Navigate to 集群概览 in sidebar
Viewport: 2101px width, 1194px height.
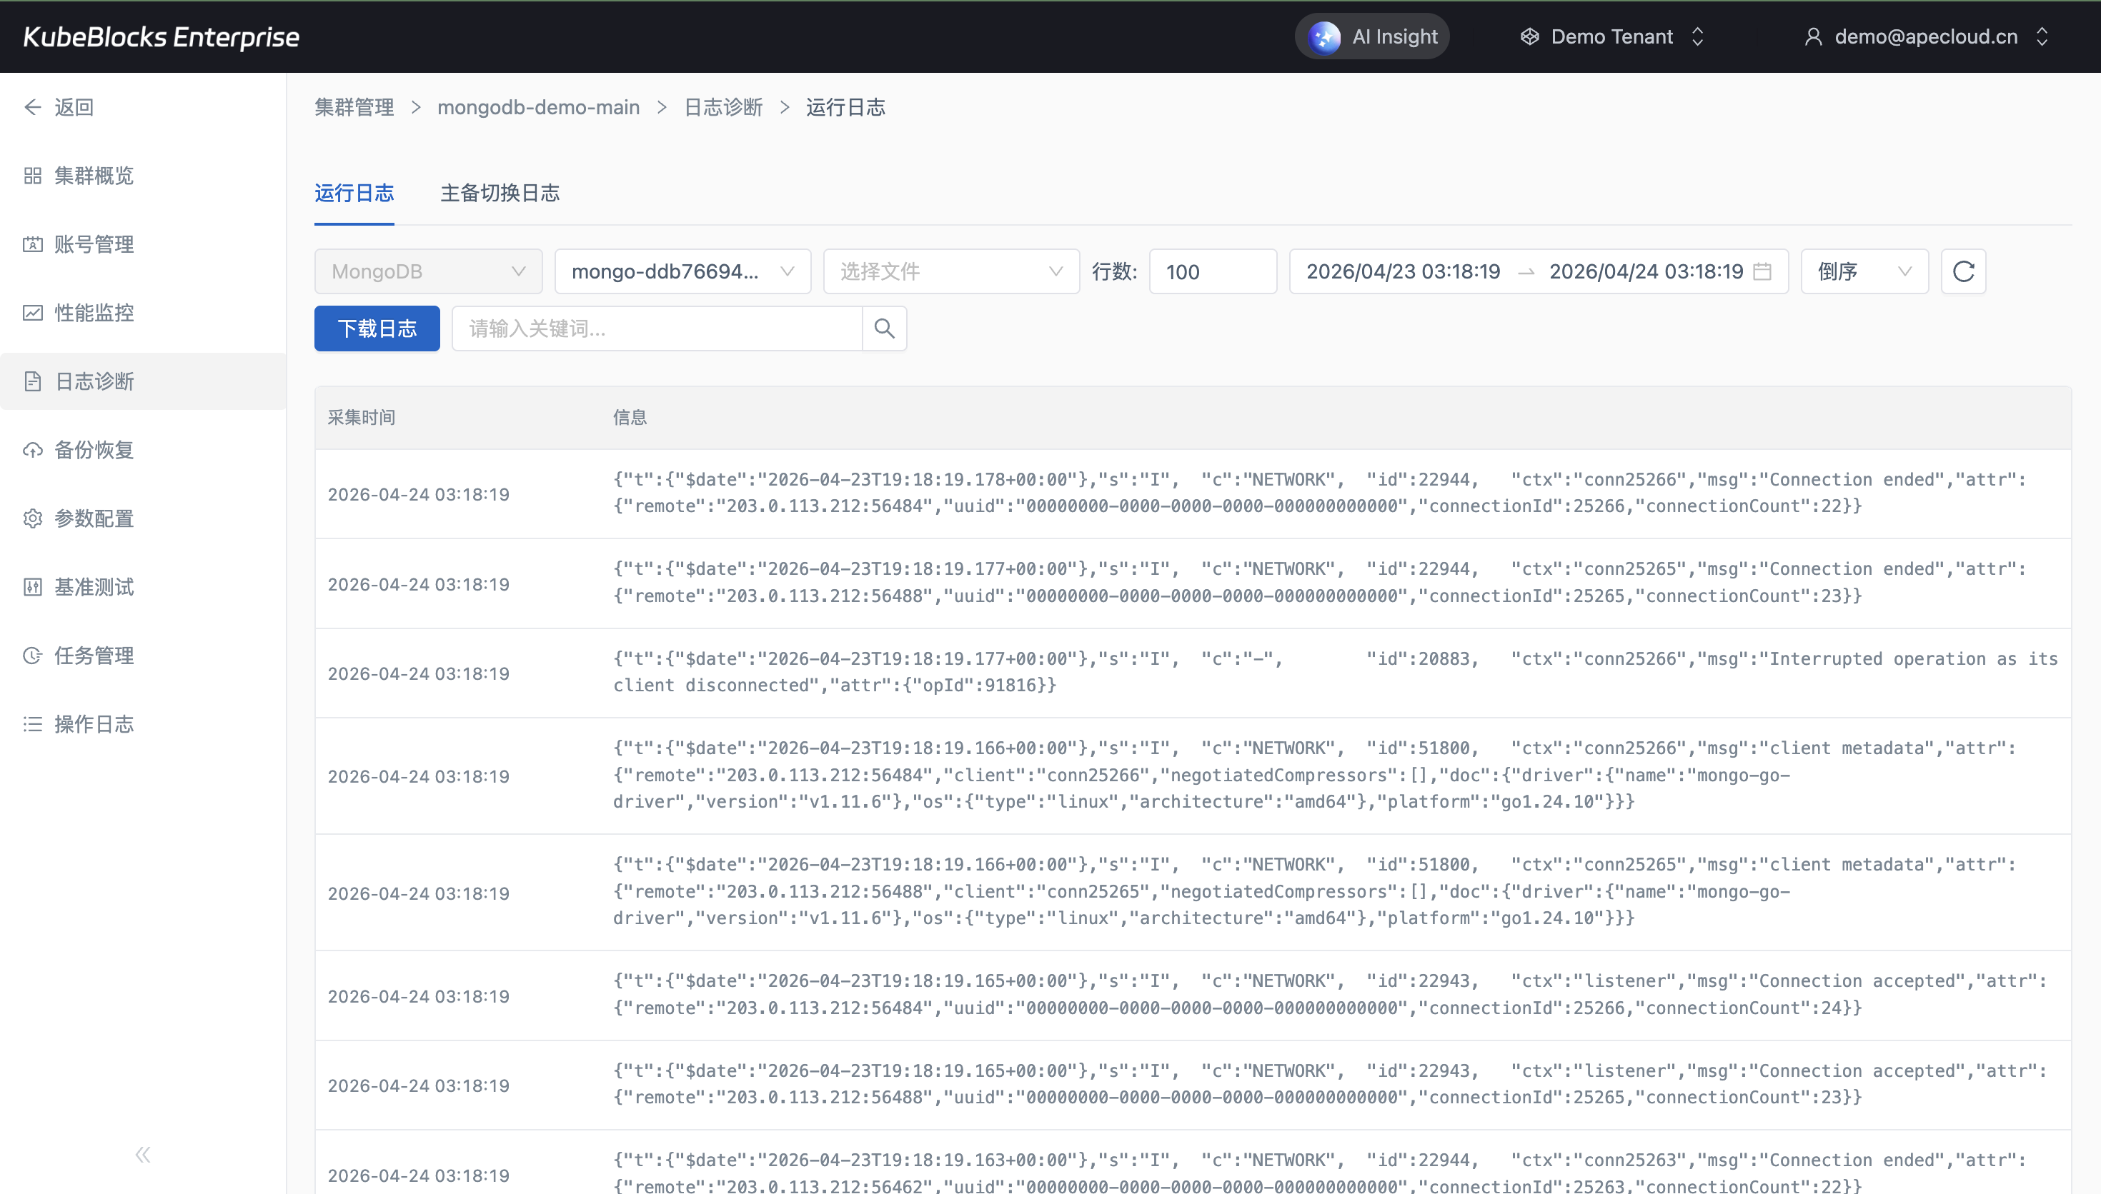tap(94, 176)
